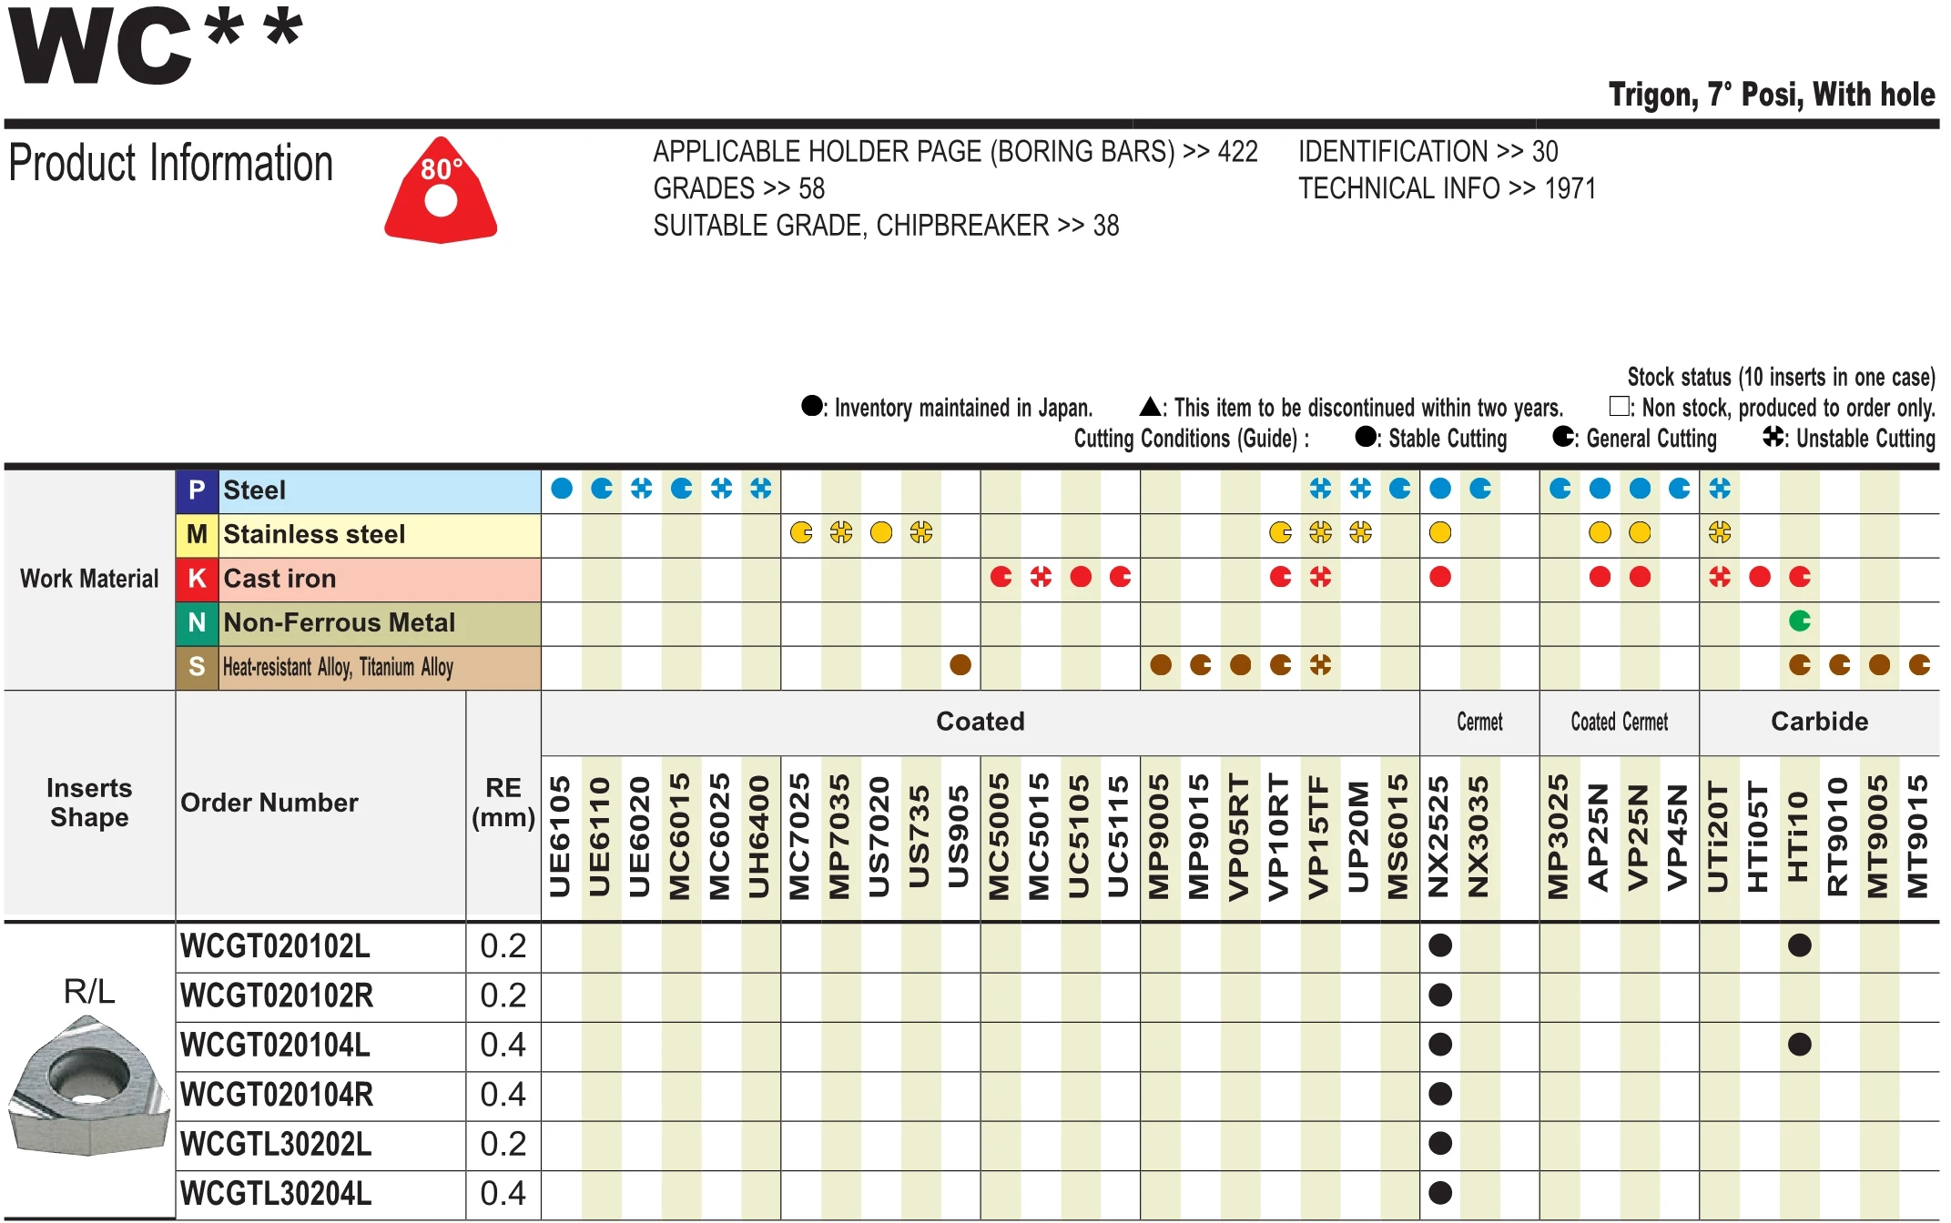The width and height of the screenshot is (1951, 1223).
Task: Click the green dot in Non-Ferrous Metal row
Action: coord(1799,622)
